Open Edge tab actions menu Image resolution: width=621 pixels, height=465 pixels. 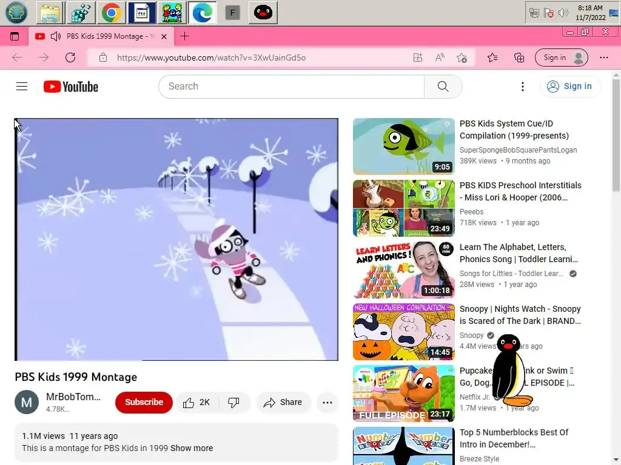[15, 36]
